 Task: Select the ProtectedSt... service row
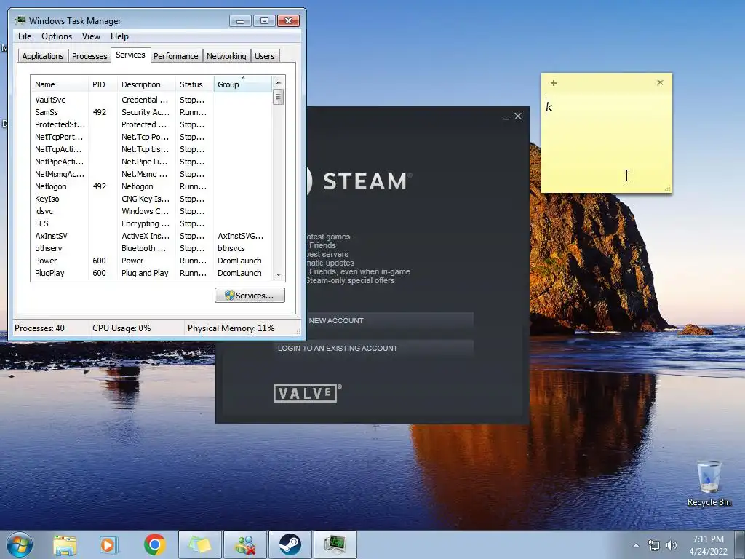151,124
